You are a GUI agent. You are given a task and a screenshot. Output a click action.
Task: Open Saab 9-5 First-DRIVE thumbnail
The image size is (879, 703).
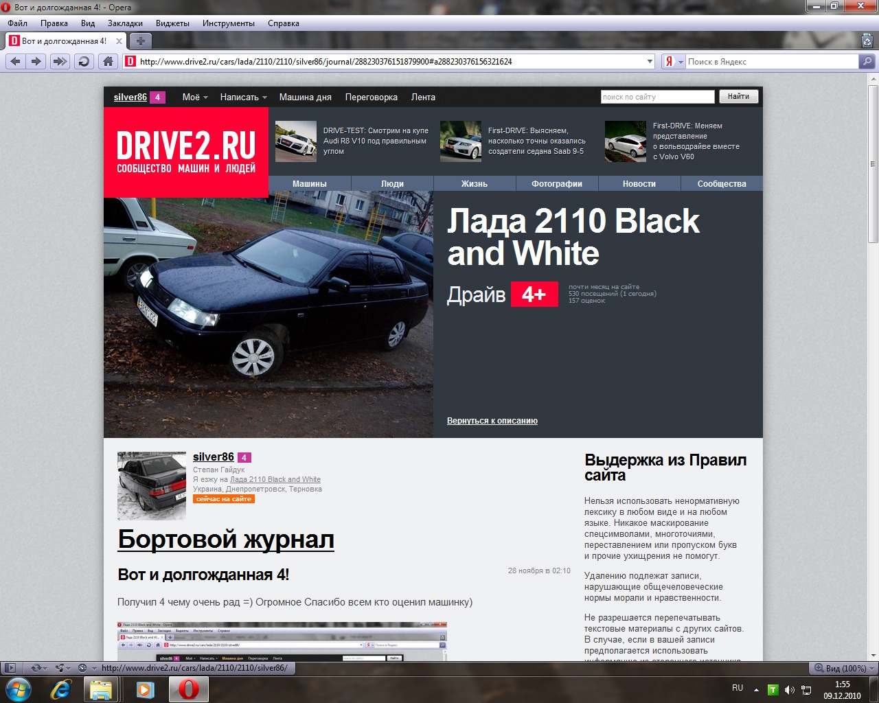461,141
